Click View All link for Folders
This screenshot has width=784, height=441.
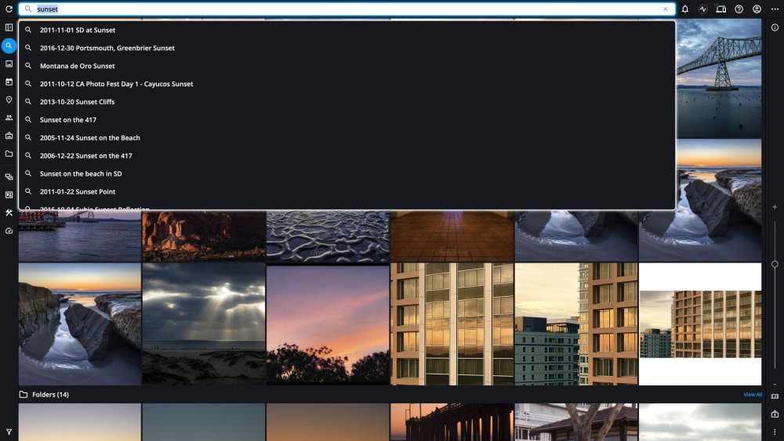(x=753, y=395)
